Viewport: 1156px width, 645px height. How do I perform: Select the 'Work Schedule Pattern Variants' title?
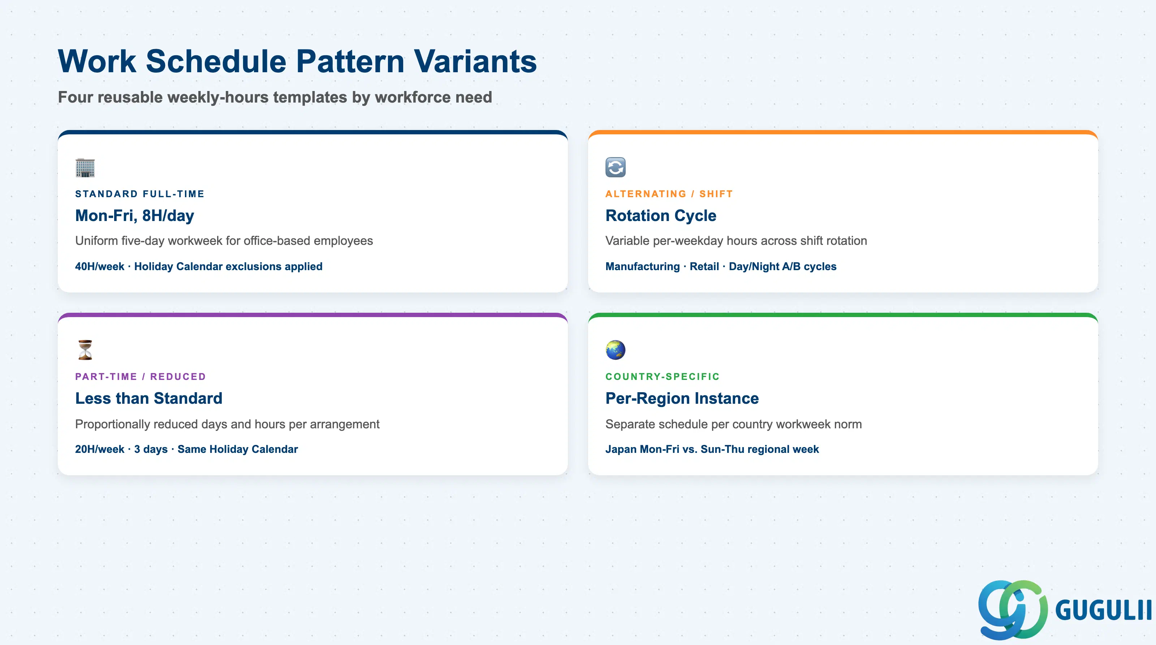297,61
